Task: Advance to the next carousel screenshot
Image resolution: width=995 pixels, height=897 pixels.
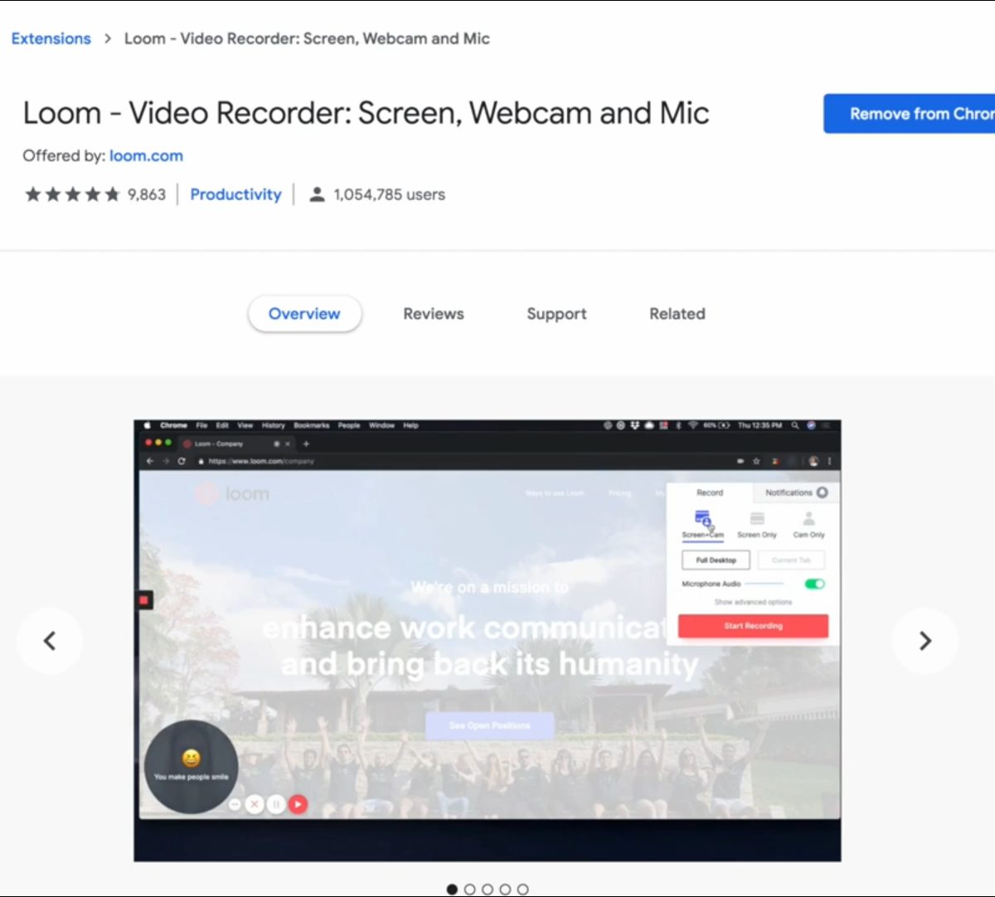Action: point(925,641)
